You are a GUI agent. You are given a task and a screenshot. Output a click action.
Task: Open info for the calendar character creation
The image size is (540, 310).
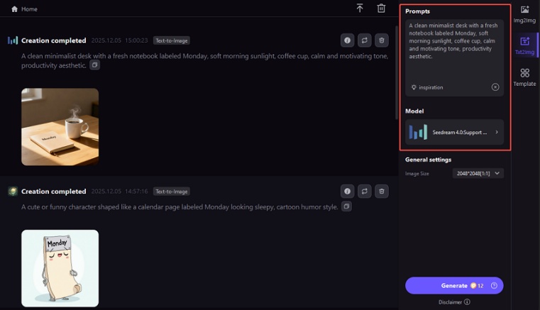[x=347, y=191]
